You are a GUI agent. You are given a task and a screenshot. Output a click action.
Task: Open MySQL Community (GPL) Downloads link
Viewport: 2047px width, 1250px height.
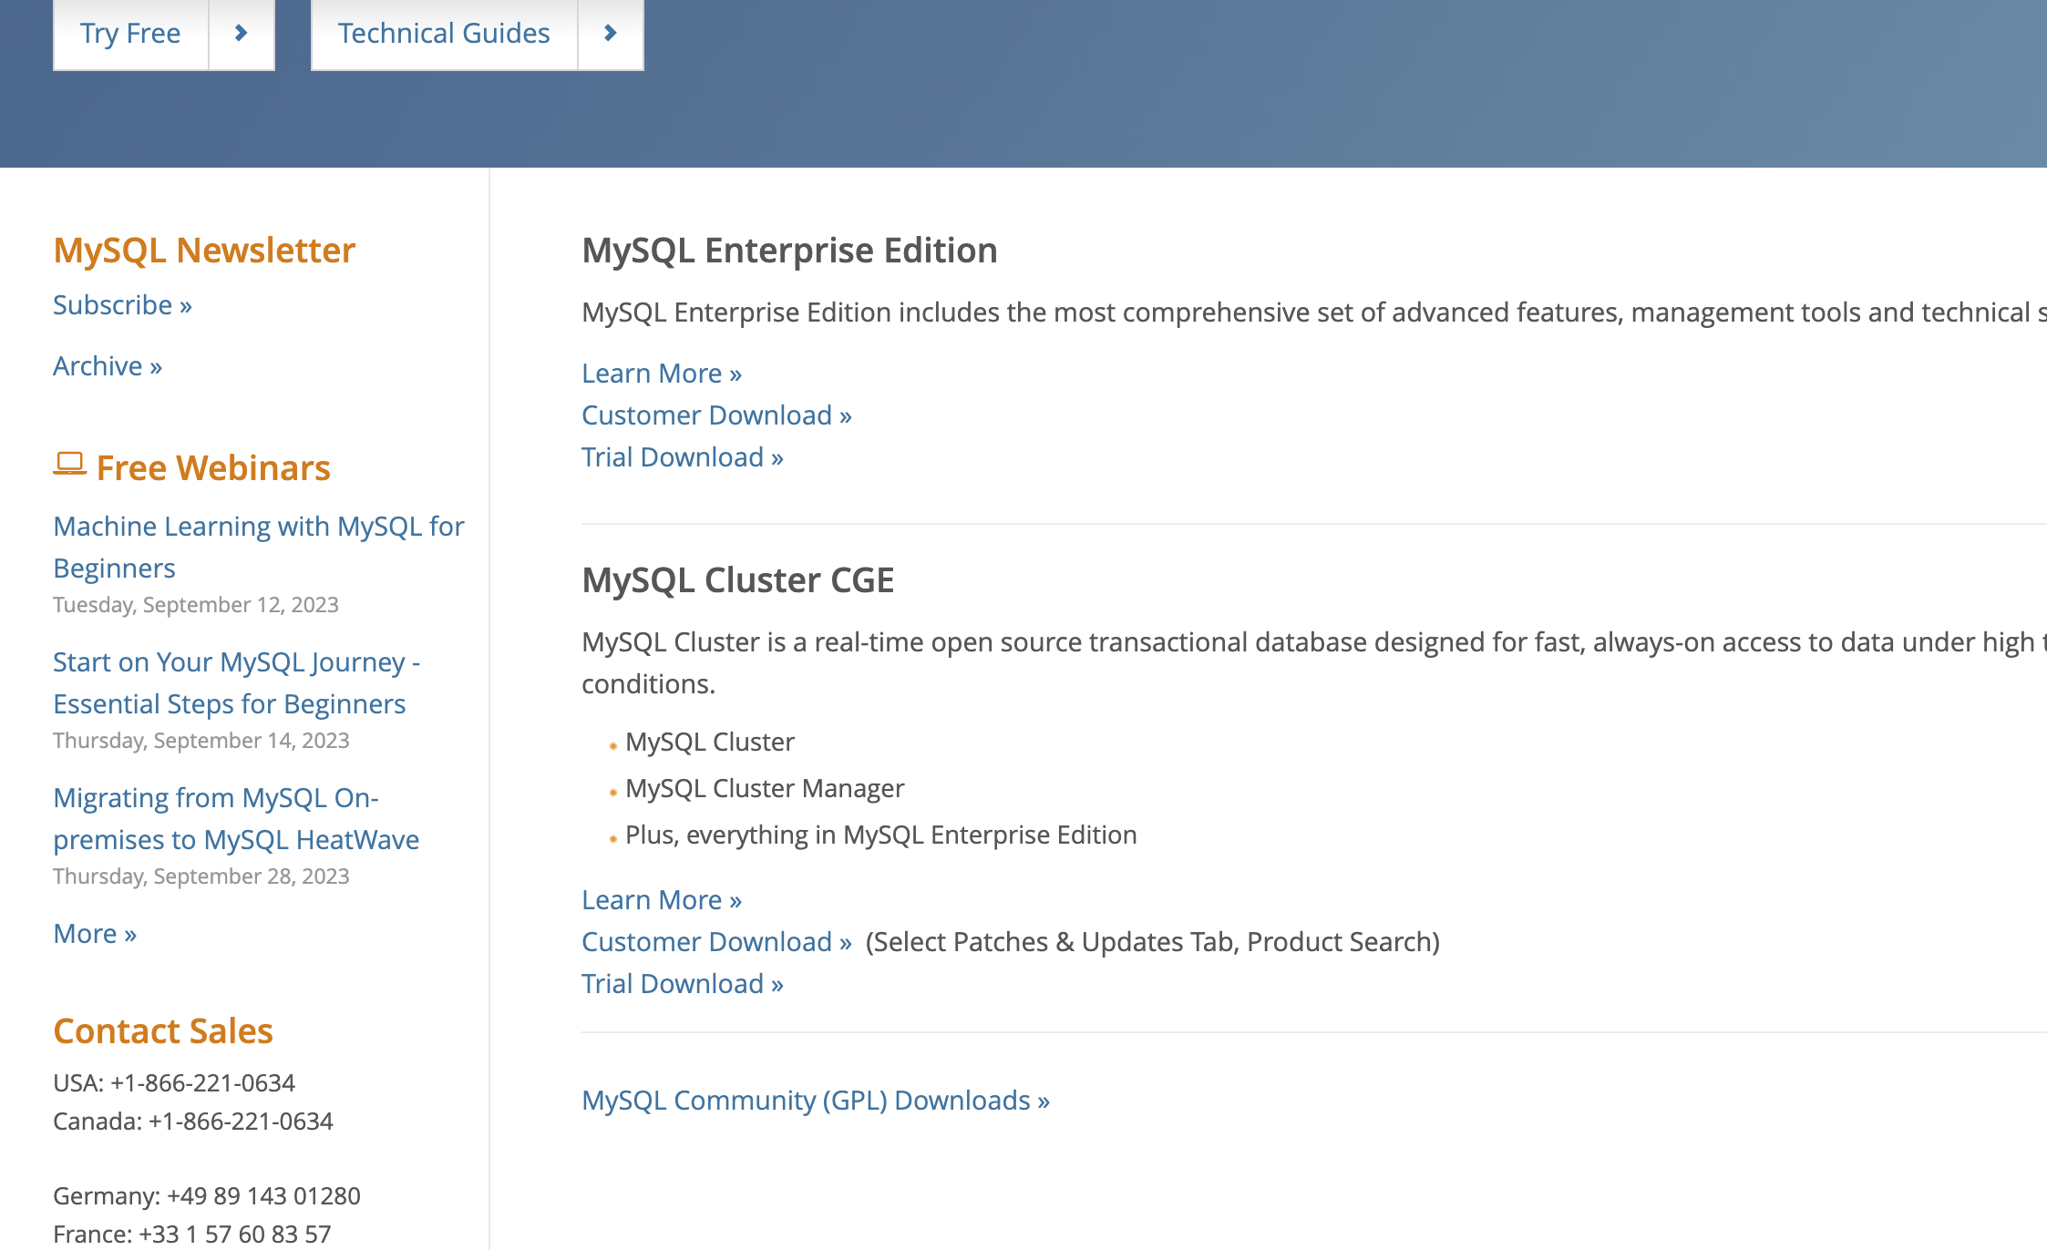click(x=816, y=1101)
